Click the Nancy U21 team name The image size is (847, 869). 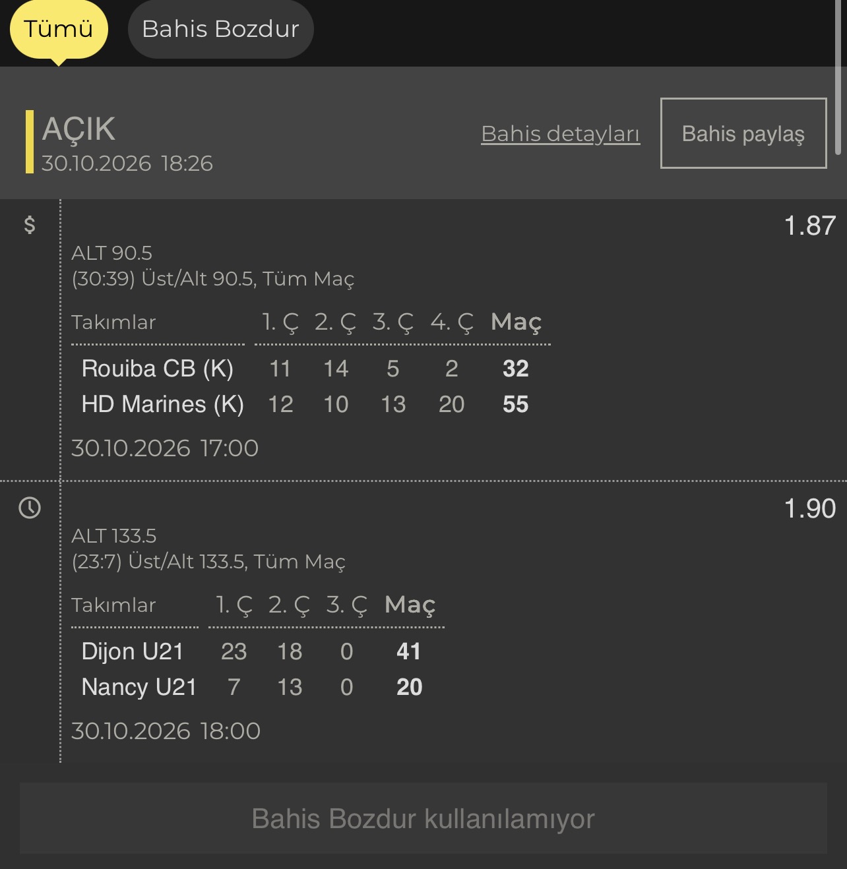coord(139,687)
